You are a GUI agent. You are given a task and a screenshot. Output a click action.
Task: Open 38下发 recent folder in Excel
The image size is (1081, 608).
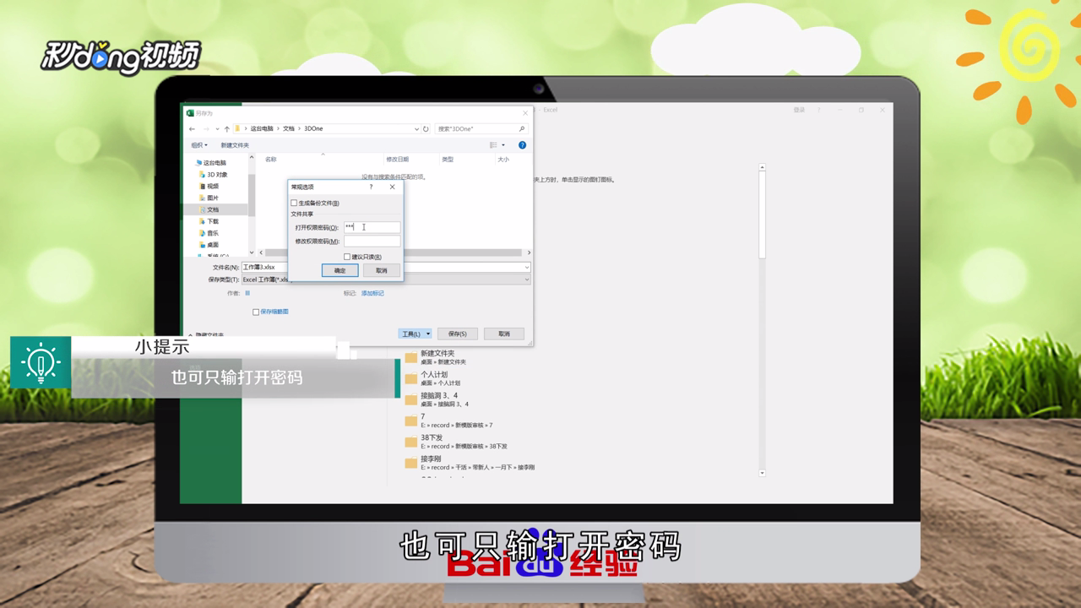coord(455,442)
